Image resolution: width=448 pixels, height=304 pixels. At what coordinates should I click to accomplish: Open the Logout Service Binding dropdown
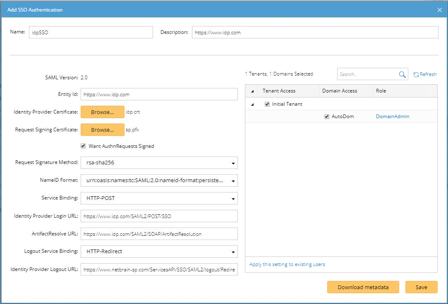pos(234,251)
